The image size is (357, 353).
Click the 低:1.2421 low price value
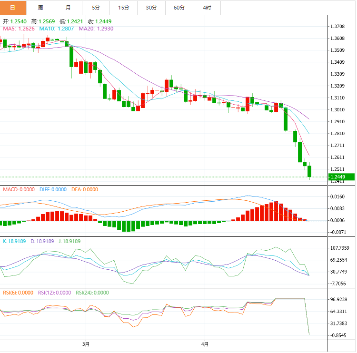coord(71,21)
